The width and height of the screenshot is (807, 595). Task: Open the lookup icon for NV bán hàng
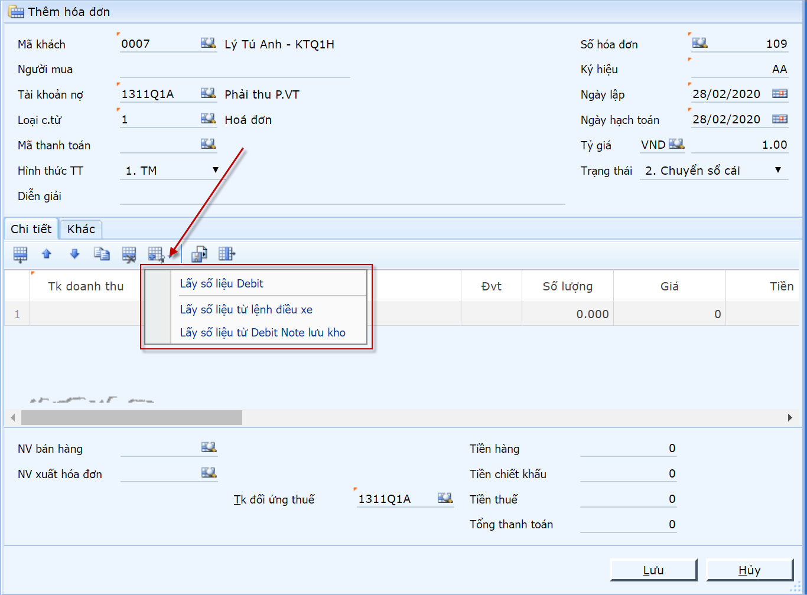(209, 447)
